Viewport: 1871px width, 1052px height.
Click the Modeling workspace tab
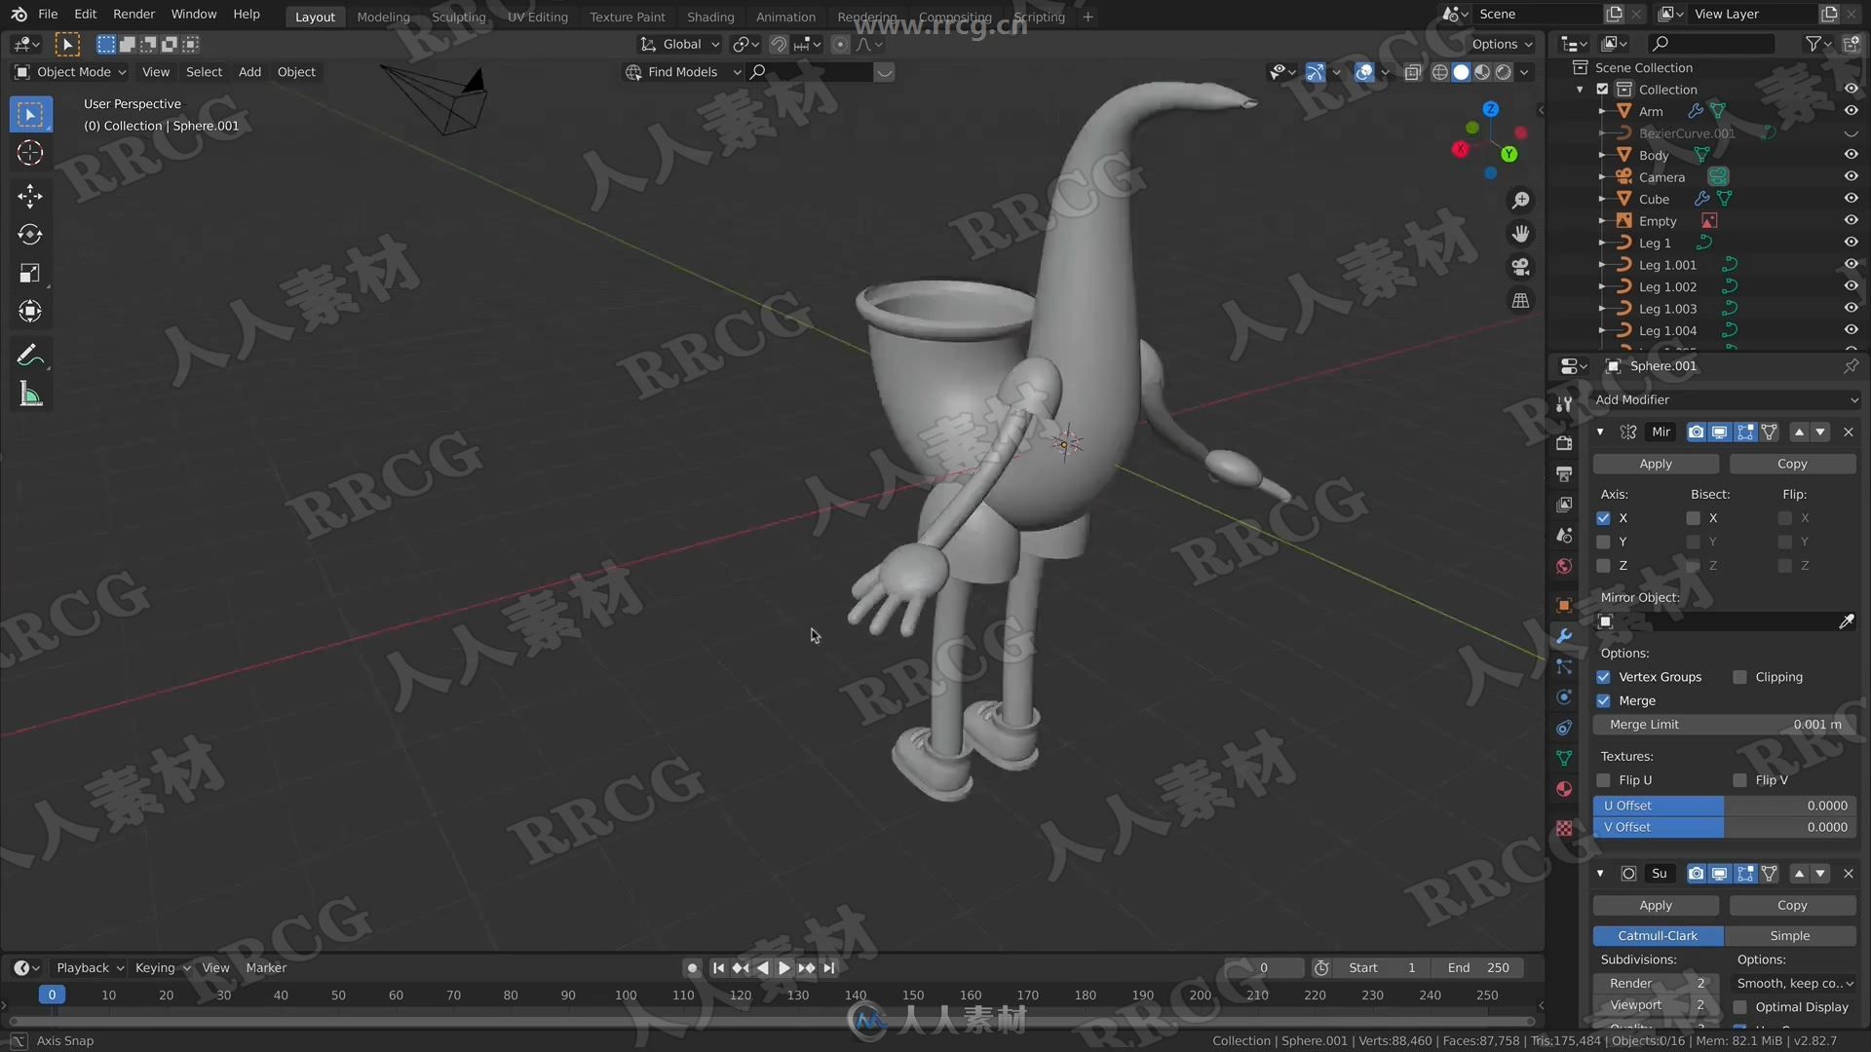point(383,17)
